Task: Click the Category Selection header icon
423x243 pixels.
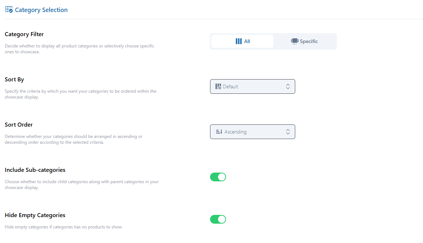Action: (x=9, y=10)
